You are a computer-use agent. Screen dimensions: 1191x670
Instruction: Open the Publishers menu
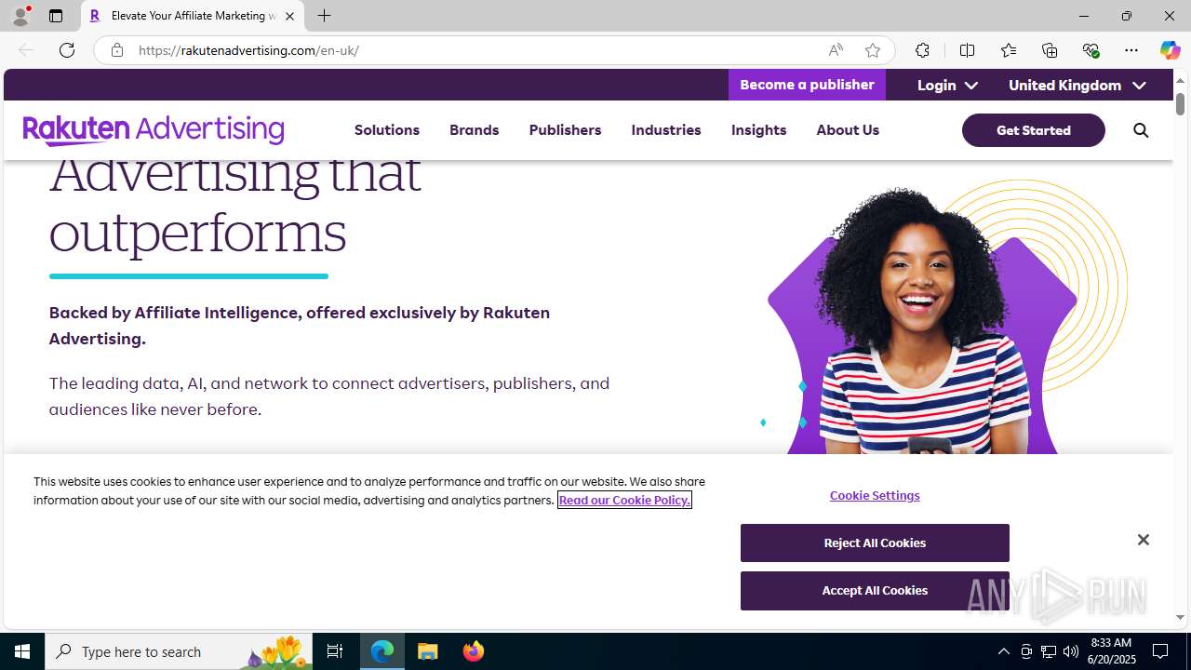pos(565,130)
